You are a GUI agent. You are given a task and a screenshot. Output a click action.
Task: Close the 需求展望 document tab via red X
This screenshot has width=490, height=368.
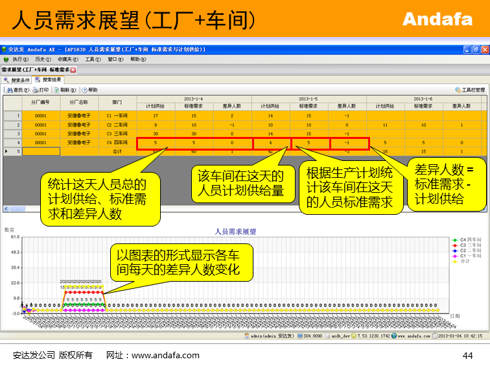[73, 69]
